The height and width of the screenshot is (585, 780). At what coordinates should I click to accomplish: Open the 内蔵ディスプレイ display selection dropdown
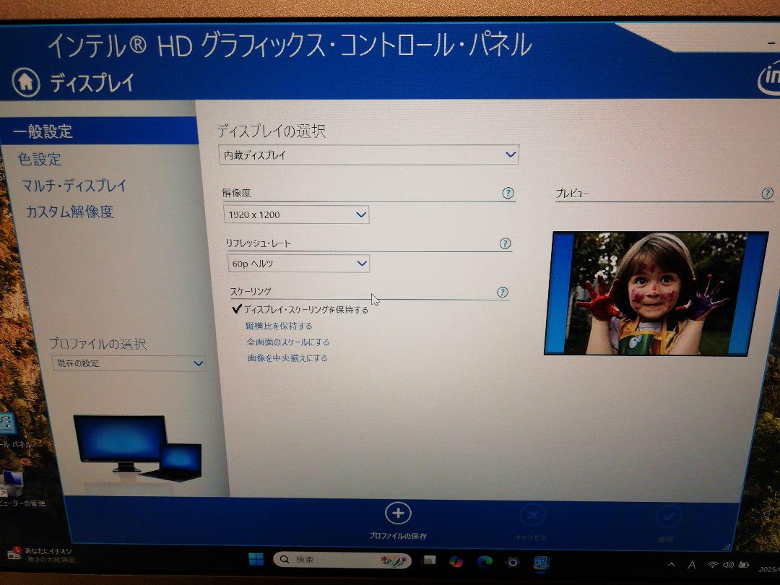368,155
